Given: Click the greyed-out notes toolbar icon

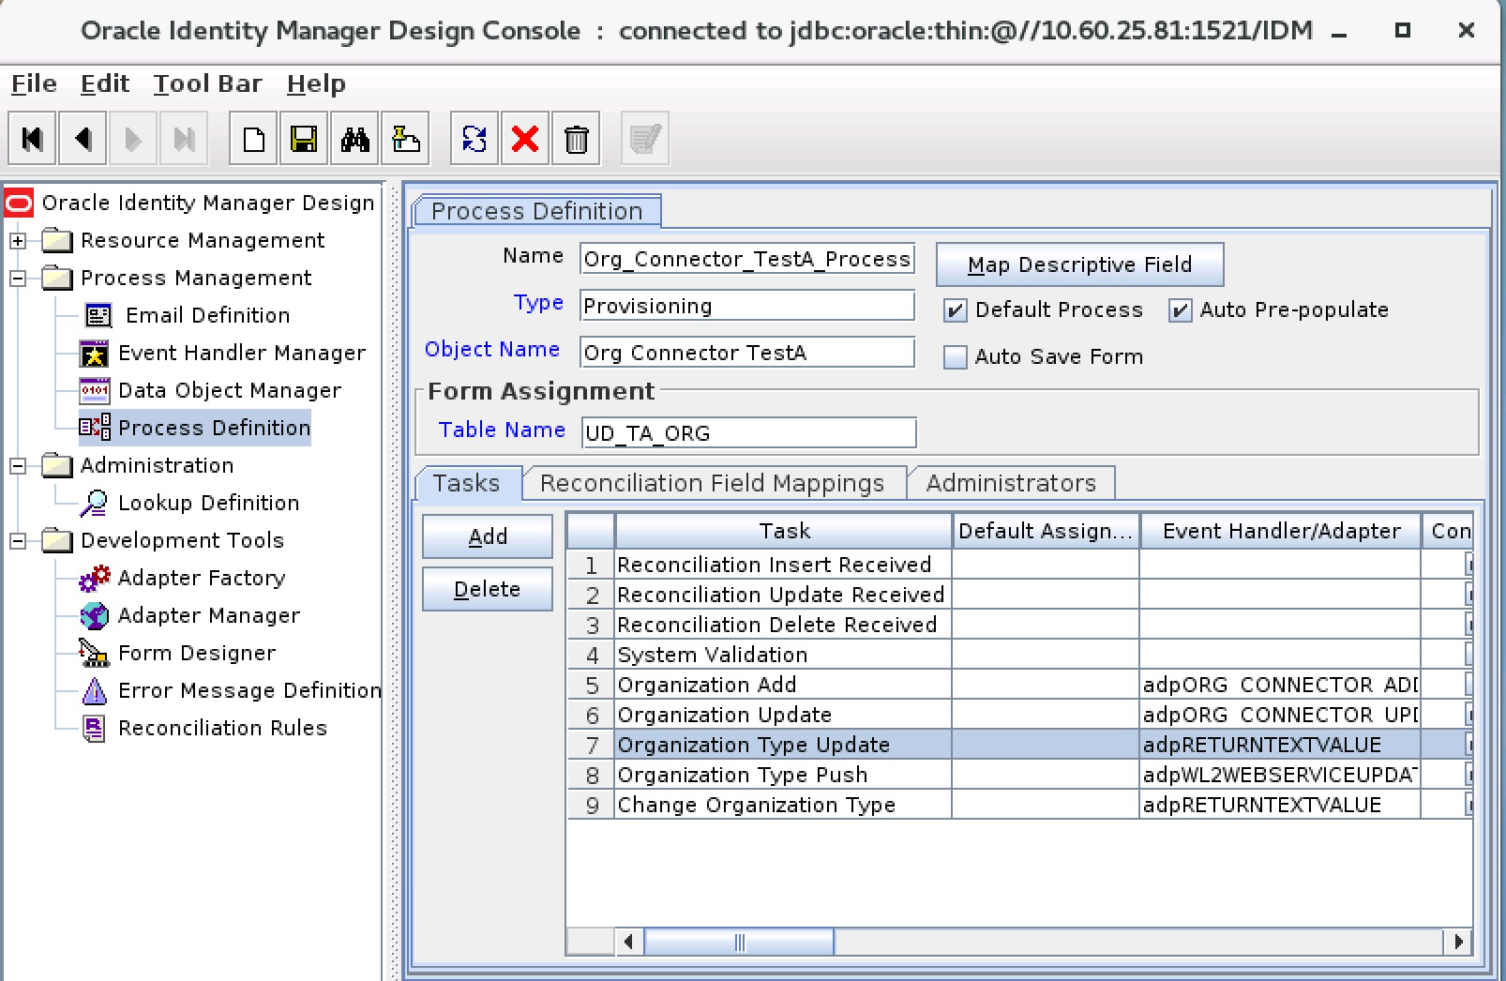Looking at the screenshot, I should [x=645, y=140].
